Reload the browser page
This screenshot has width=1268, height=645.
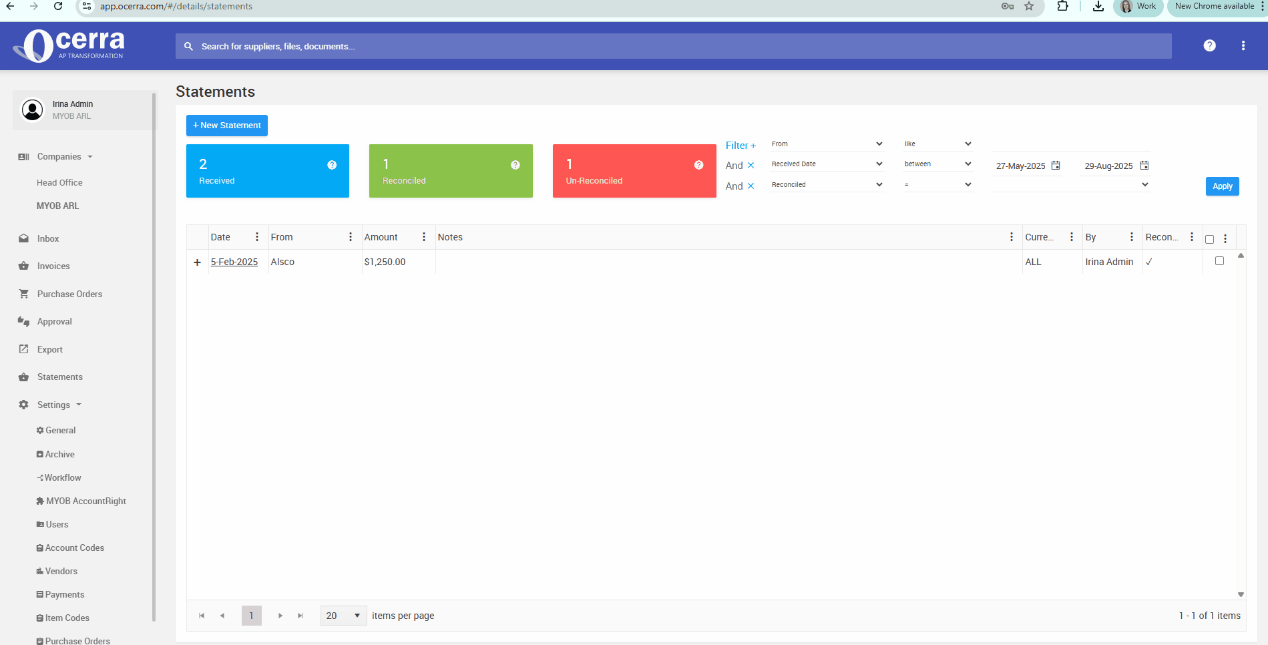pos(58,6)
